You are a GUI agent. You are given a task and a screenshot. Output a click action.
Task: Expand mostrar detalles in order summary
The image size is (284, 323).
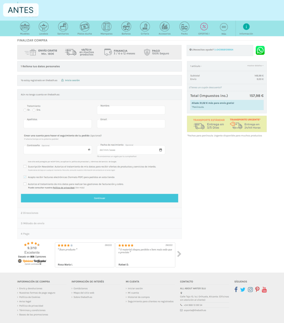point(255,66)
